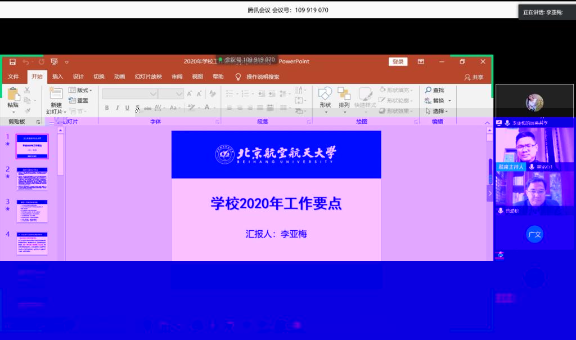
Task: Toggle Bold formatting
Action: [x=106, y=108]
